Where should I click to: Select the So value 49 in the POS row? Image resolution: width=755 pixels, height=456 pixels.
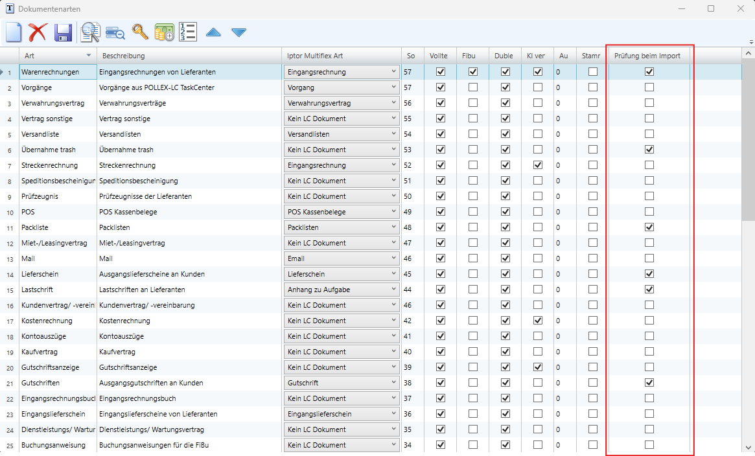pyautogui.click(x=413, y=212)
